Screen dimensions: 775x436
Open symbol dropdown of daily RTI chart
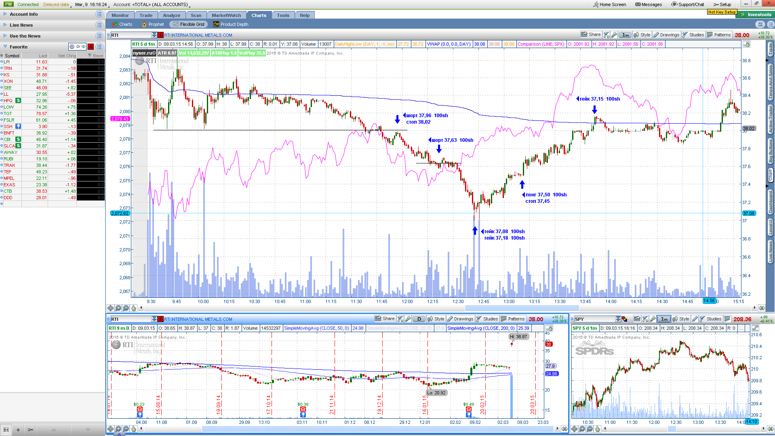pyautogui.click(x=154, y=319)
